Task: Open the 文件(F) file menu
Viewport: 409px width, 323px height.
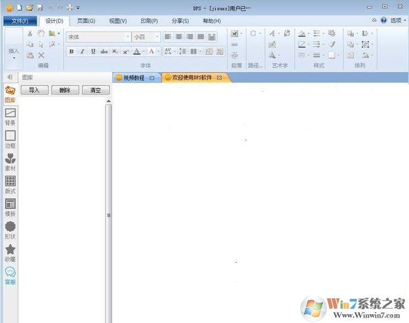Action: point(20,21)
